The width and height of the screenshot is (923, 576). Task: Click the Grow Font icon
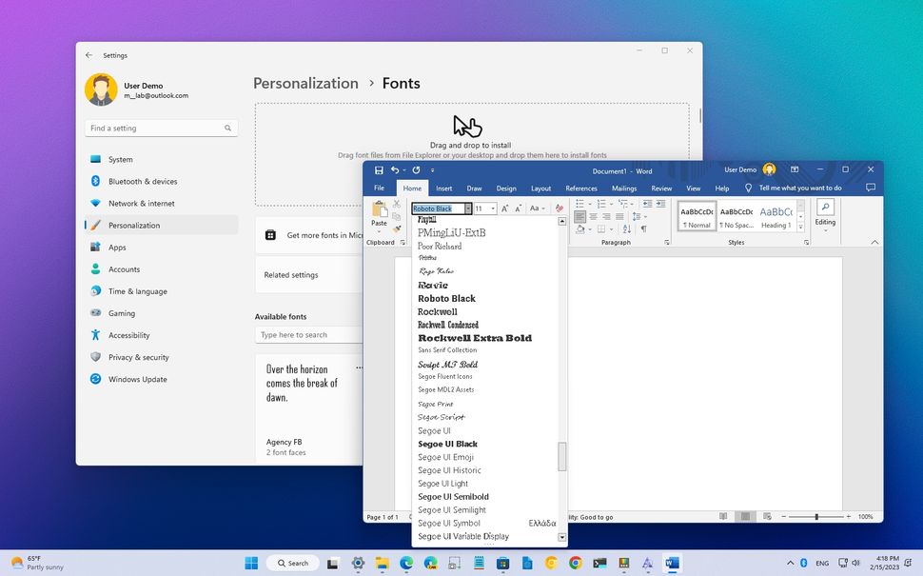[505, 208]
